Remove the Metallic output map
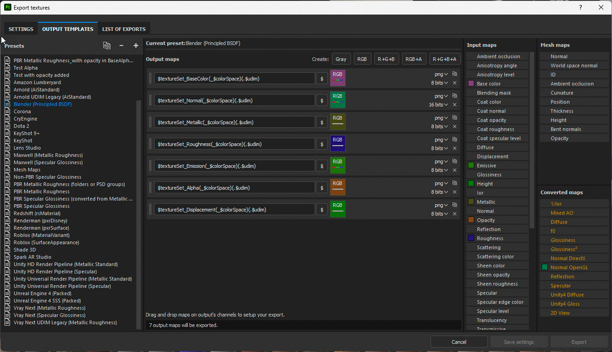Viewport: 612px width, 352px height. click(x=454, y=126)
